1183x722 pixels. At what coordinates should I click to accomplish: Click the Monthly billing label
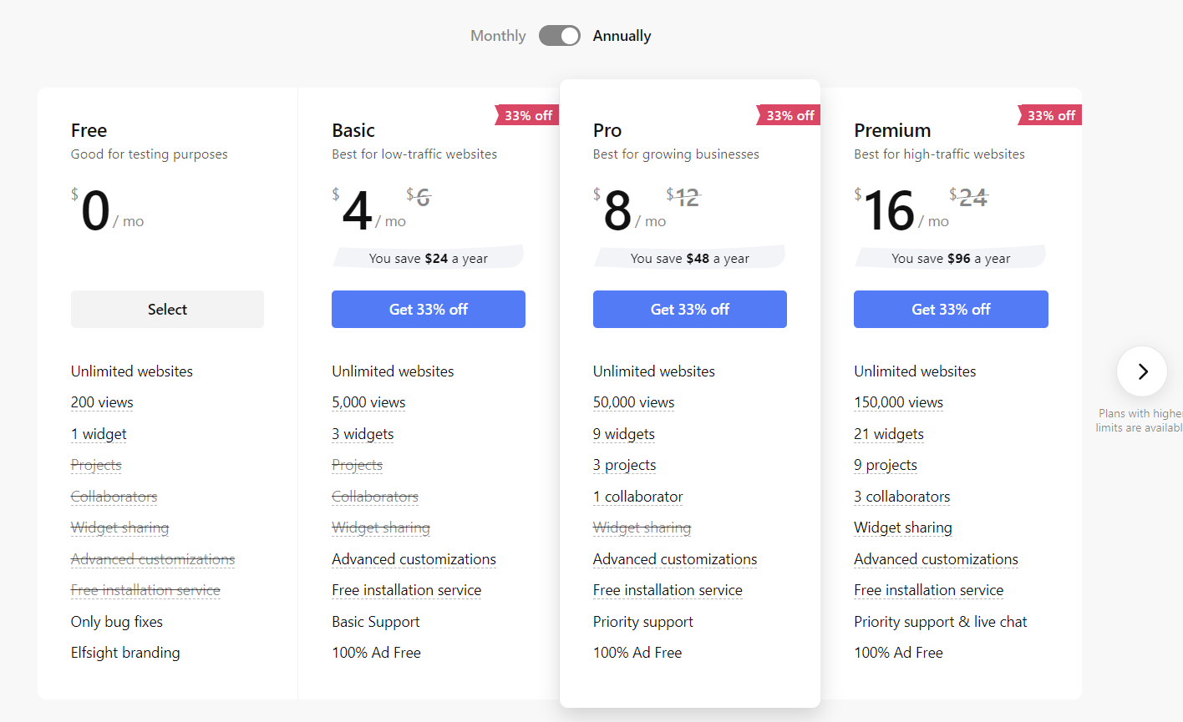(498, 36)
